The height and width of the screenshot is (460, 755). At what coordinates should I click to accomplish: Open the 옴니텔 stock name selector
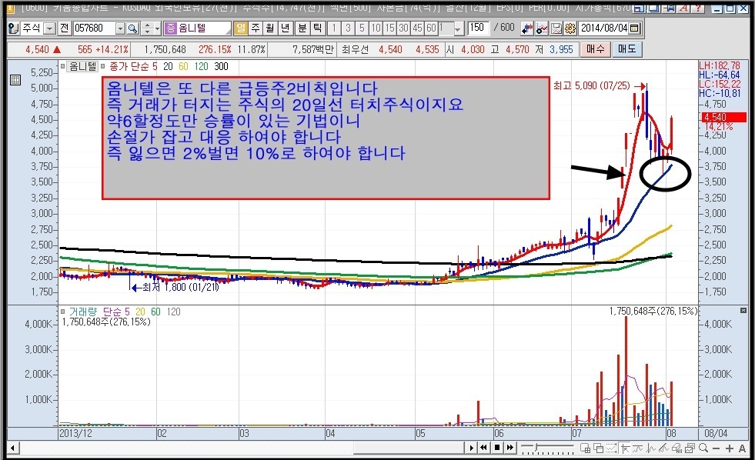(x=198, y=28)
